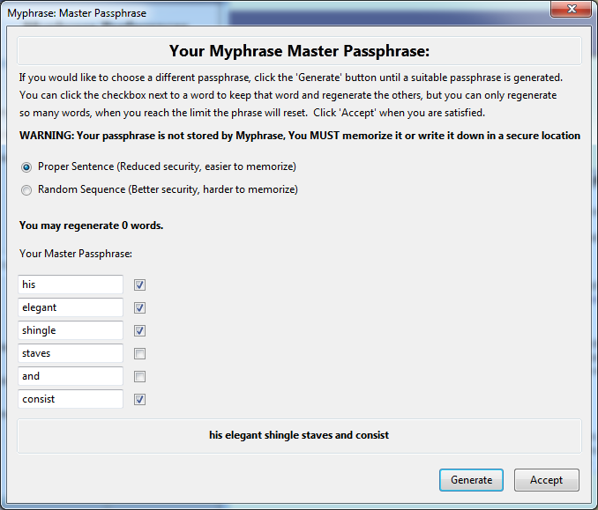598x510 pixels.
Task: Uncheck the keep checkbox next to 'elegant'
Action: point(139,307)
